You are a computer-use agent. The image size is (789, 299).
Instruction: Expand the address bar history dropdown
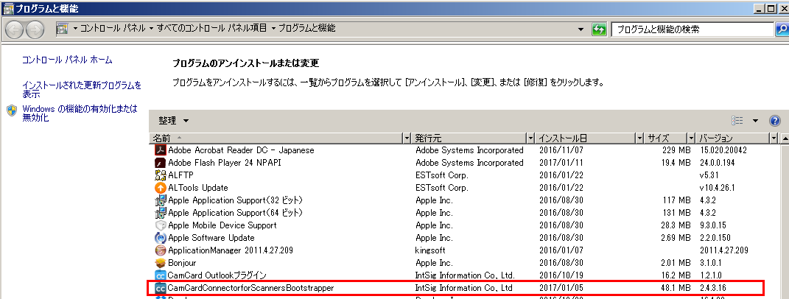pyautogui.click(x=582, y=29)
